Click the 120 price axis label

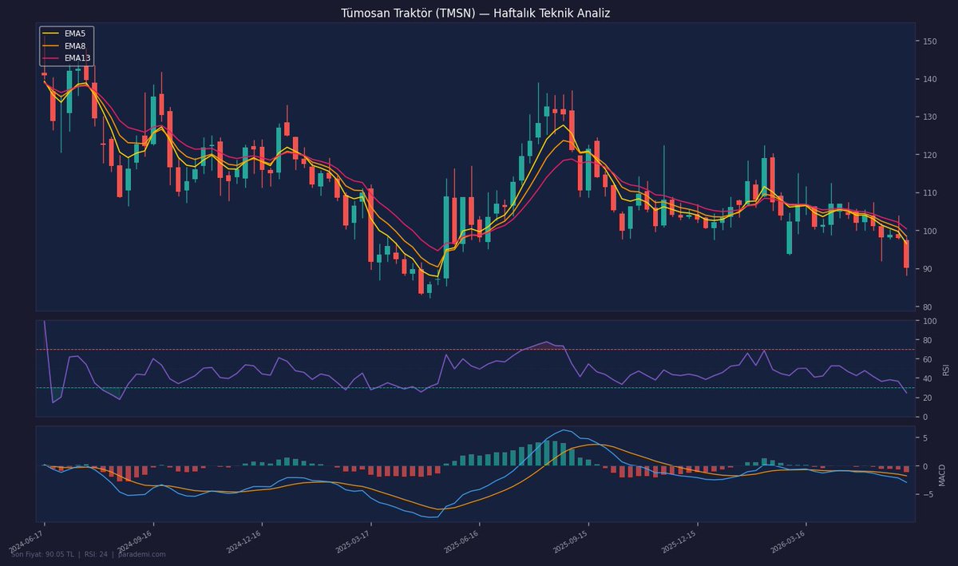[x=931, y=155]
